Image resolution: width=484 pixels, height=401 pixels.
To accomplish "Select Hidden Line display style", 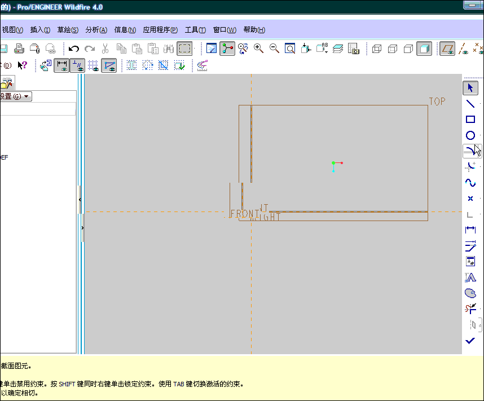I will 393,49.
